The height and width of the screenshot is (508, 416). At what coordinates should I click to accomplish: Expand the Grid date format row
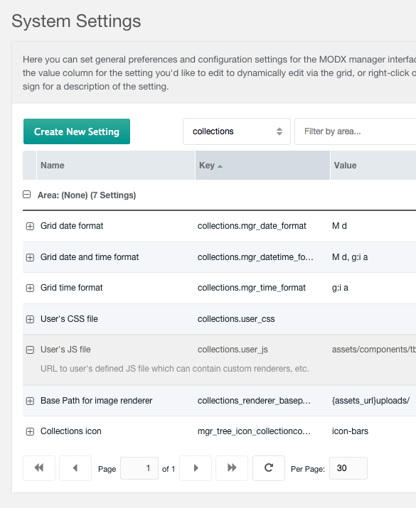30,226
